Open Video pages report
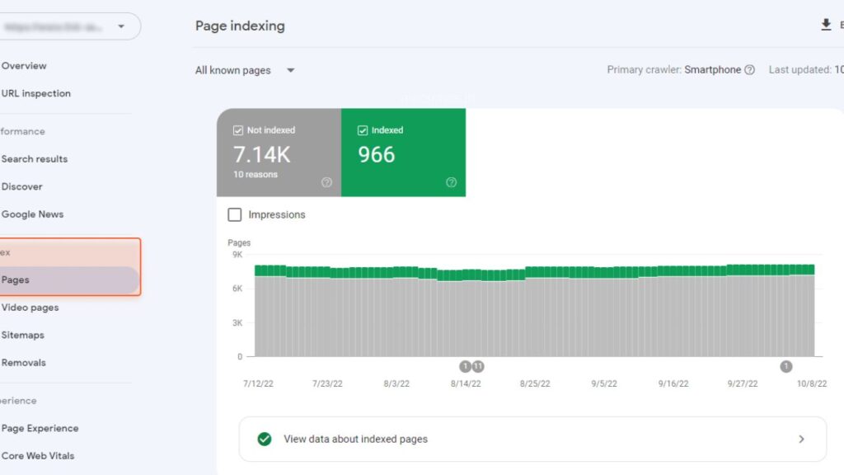Image resolution: width=844 pixels, height=475 pixels. click(30, 308)
